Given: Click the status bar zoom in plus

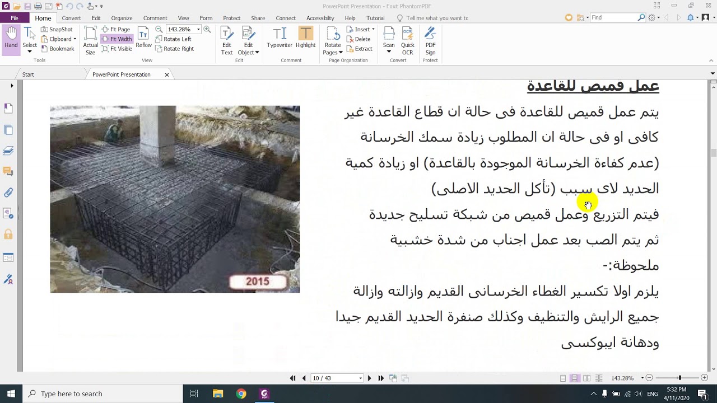Looking at the screenshot, I should pyautogui.click(x=704, y=378).
